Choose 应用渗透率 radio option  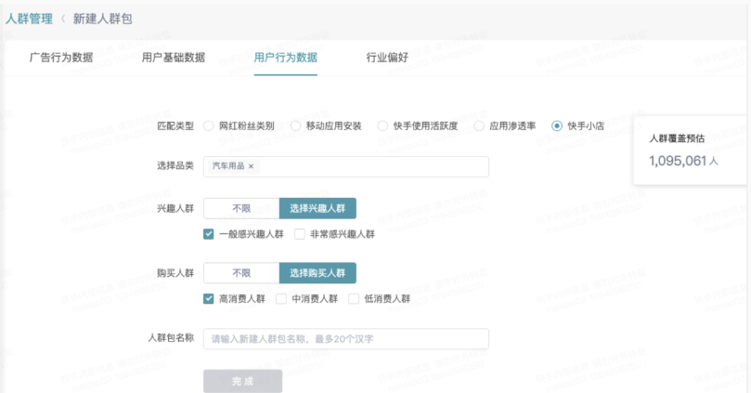(x=479, y=126)
